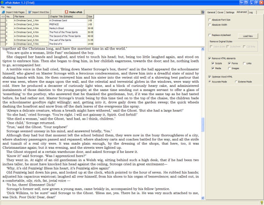Click the Import Word Doc icon

click(30, 12)
